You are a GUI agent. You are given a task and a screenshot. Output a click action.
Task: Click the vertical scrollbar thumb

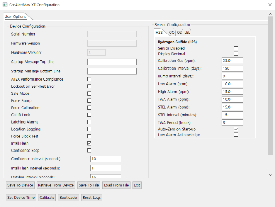pos(270,86)
